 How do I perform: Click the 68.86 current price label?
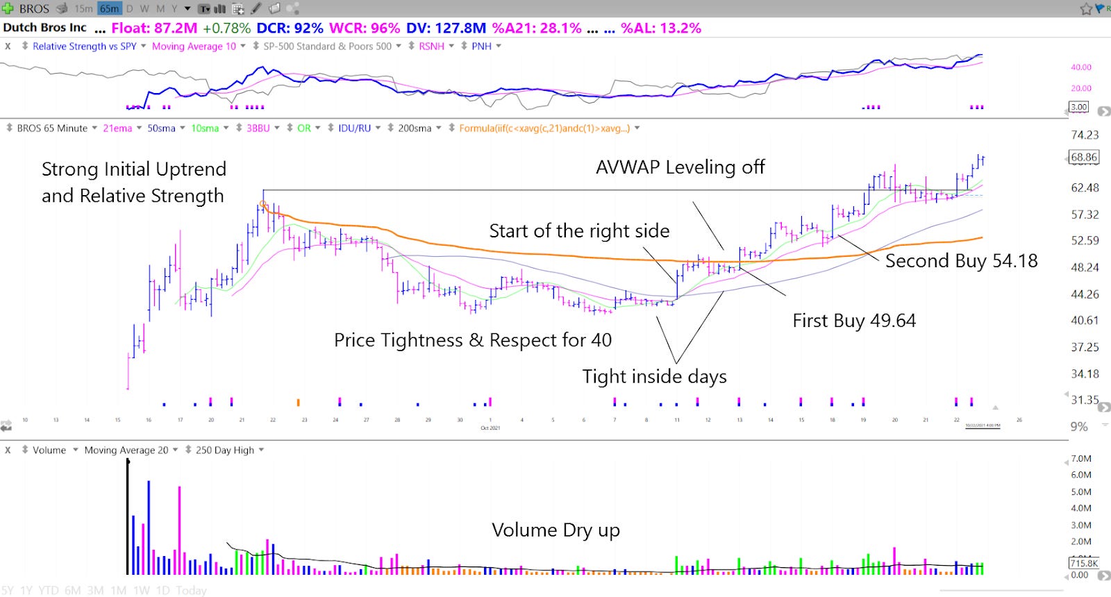(x=1083, y=157)
